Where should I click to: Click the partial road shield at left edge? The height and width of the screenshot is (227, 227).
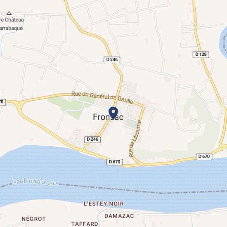2,102
